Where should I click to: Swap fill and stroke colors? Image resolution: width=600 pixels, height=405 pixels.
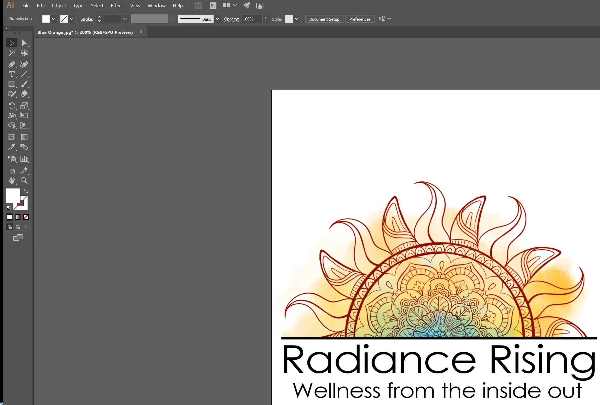(x=26, y=191)
